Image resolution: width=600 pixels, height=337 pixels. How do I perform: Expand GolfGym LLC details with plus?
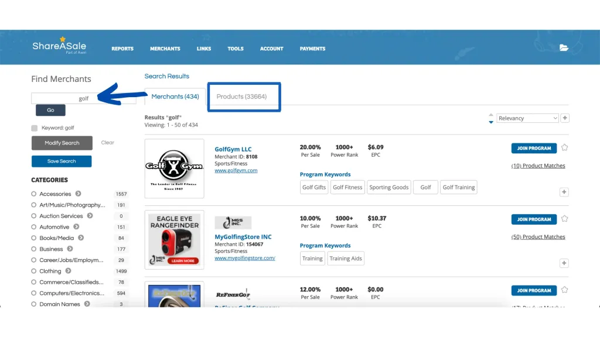(x=564, y=192)
